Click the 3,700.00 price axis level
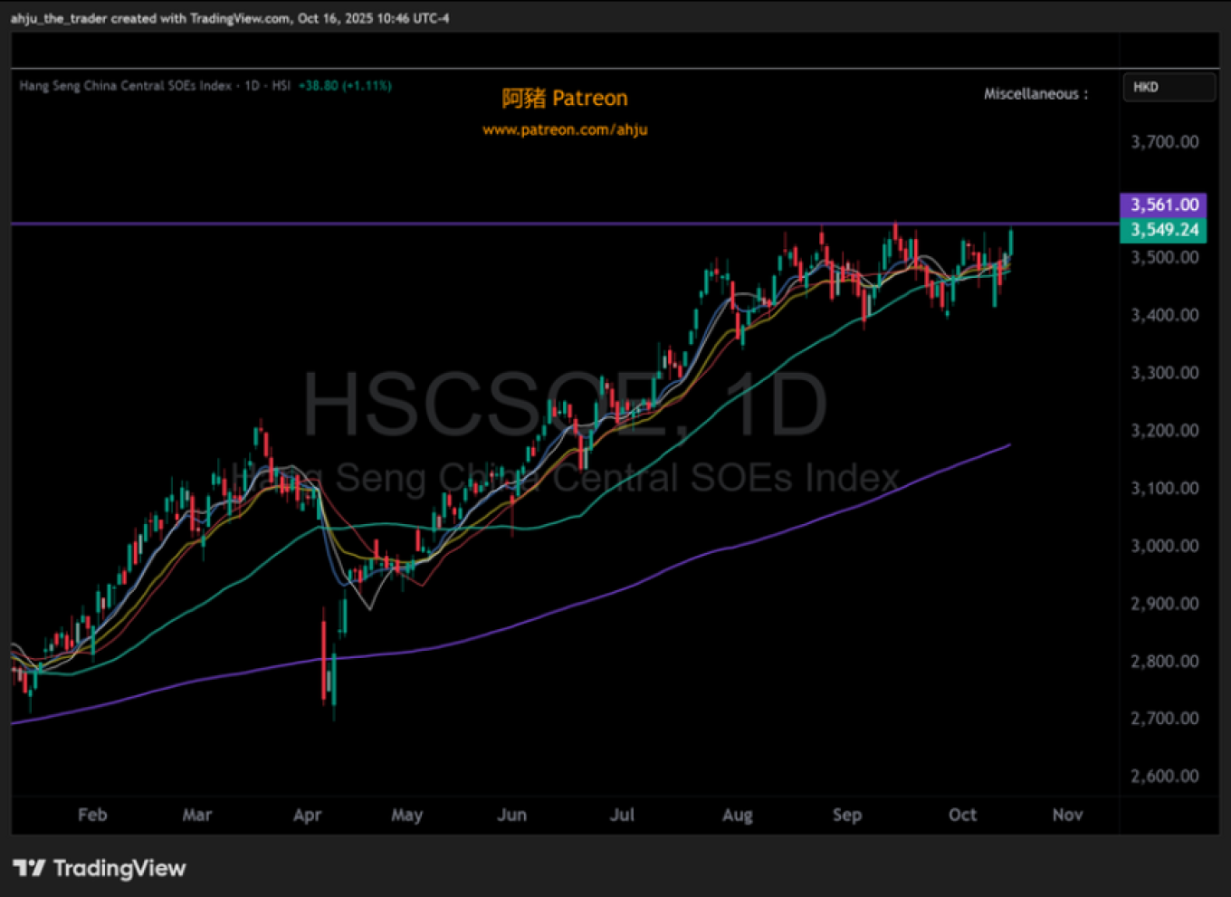This screenshot has height=897, width=1231. 1164,142
